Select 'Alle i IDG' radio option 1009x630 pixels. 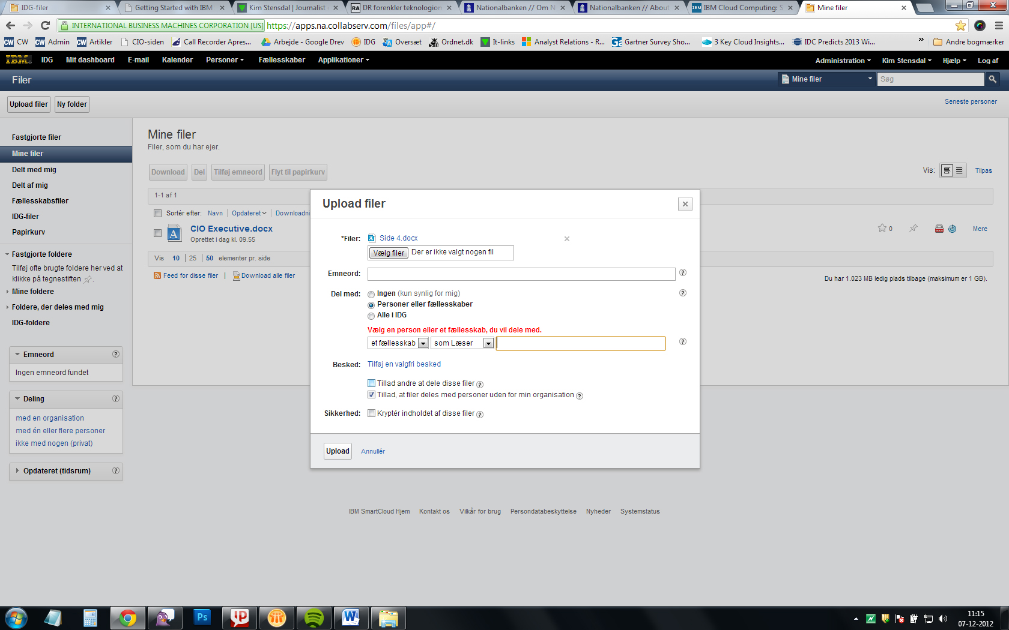tap(371, 316)
